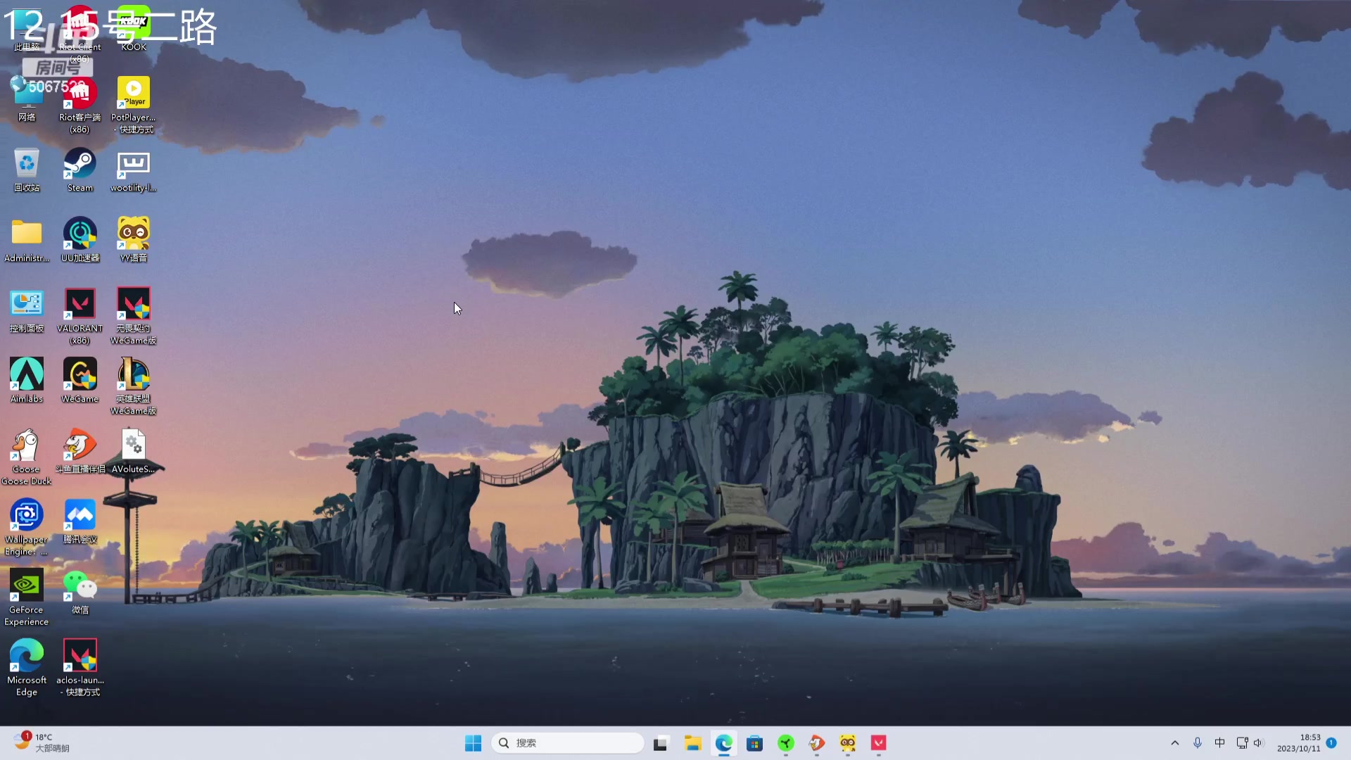Screen dimensions: 1351x760
Task: Open the Control Panel icon (控制面板)
Action: 27,310
